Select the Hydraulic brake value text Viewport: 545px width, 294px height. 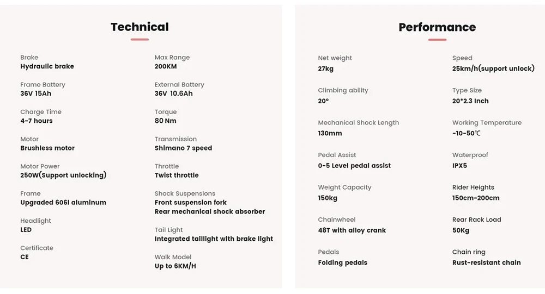pos(47,66)
